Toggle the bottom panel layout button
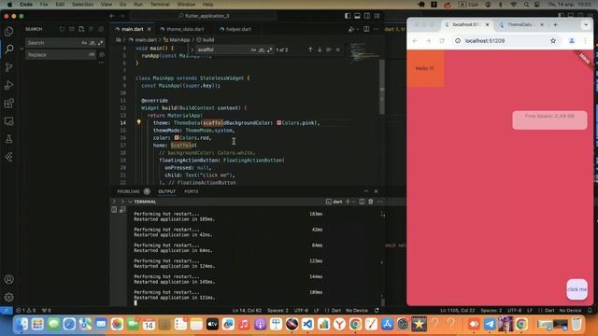This screenshot has height=336, width=598. (357, 16)
